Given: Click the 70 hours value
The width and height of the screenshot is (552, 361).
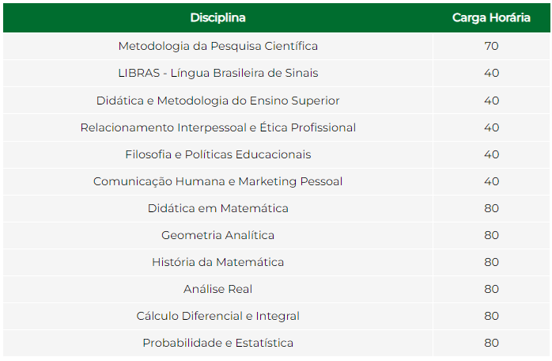Looking at the screenshot, I should pyautogui.click(x=491, y=46).
